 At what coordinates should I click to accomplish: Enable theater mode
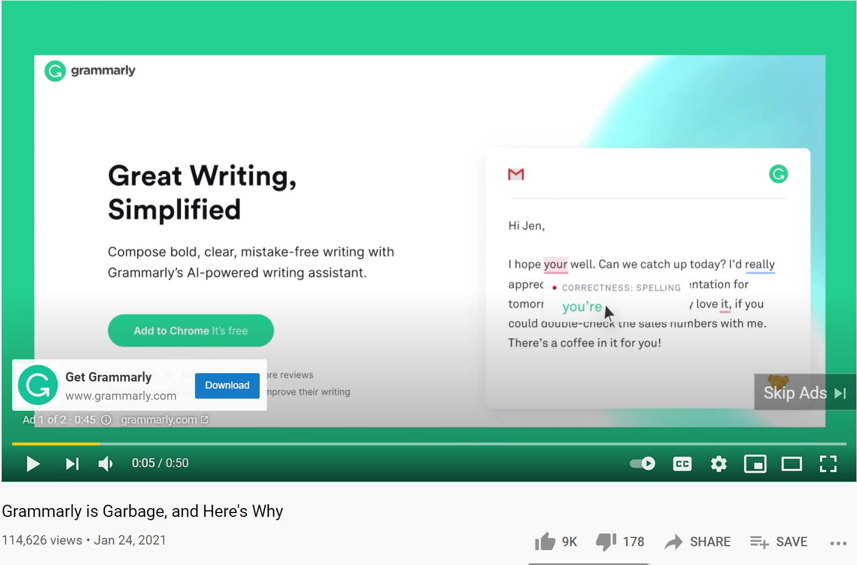pos(792,464)
